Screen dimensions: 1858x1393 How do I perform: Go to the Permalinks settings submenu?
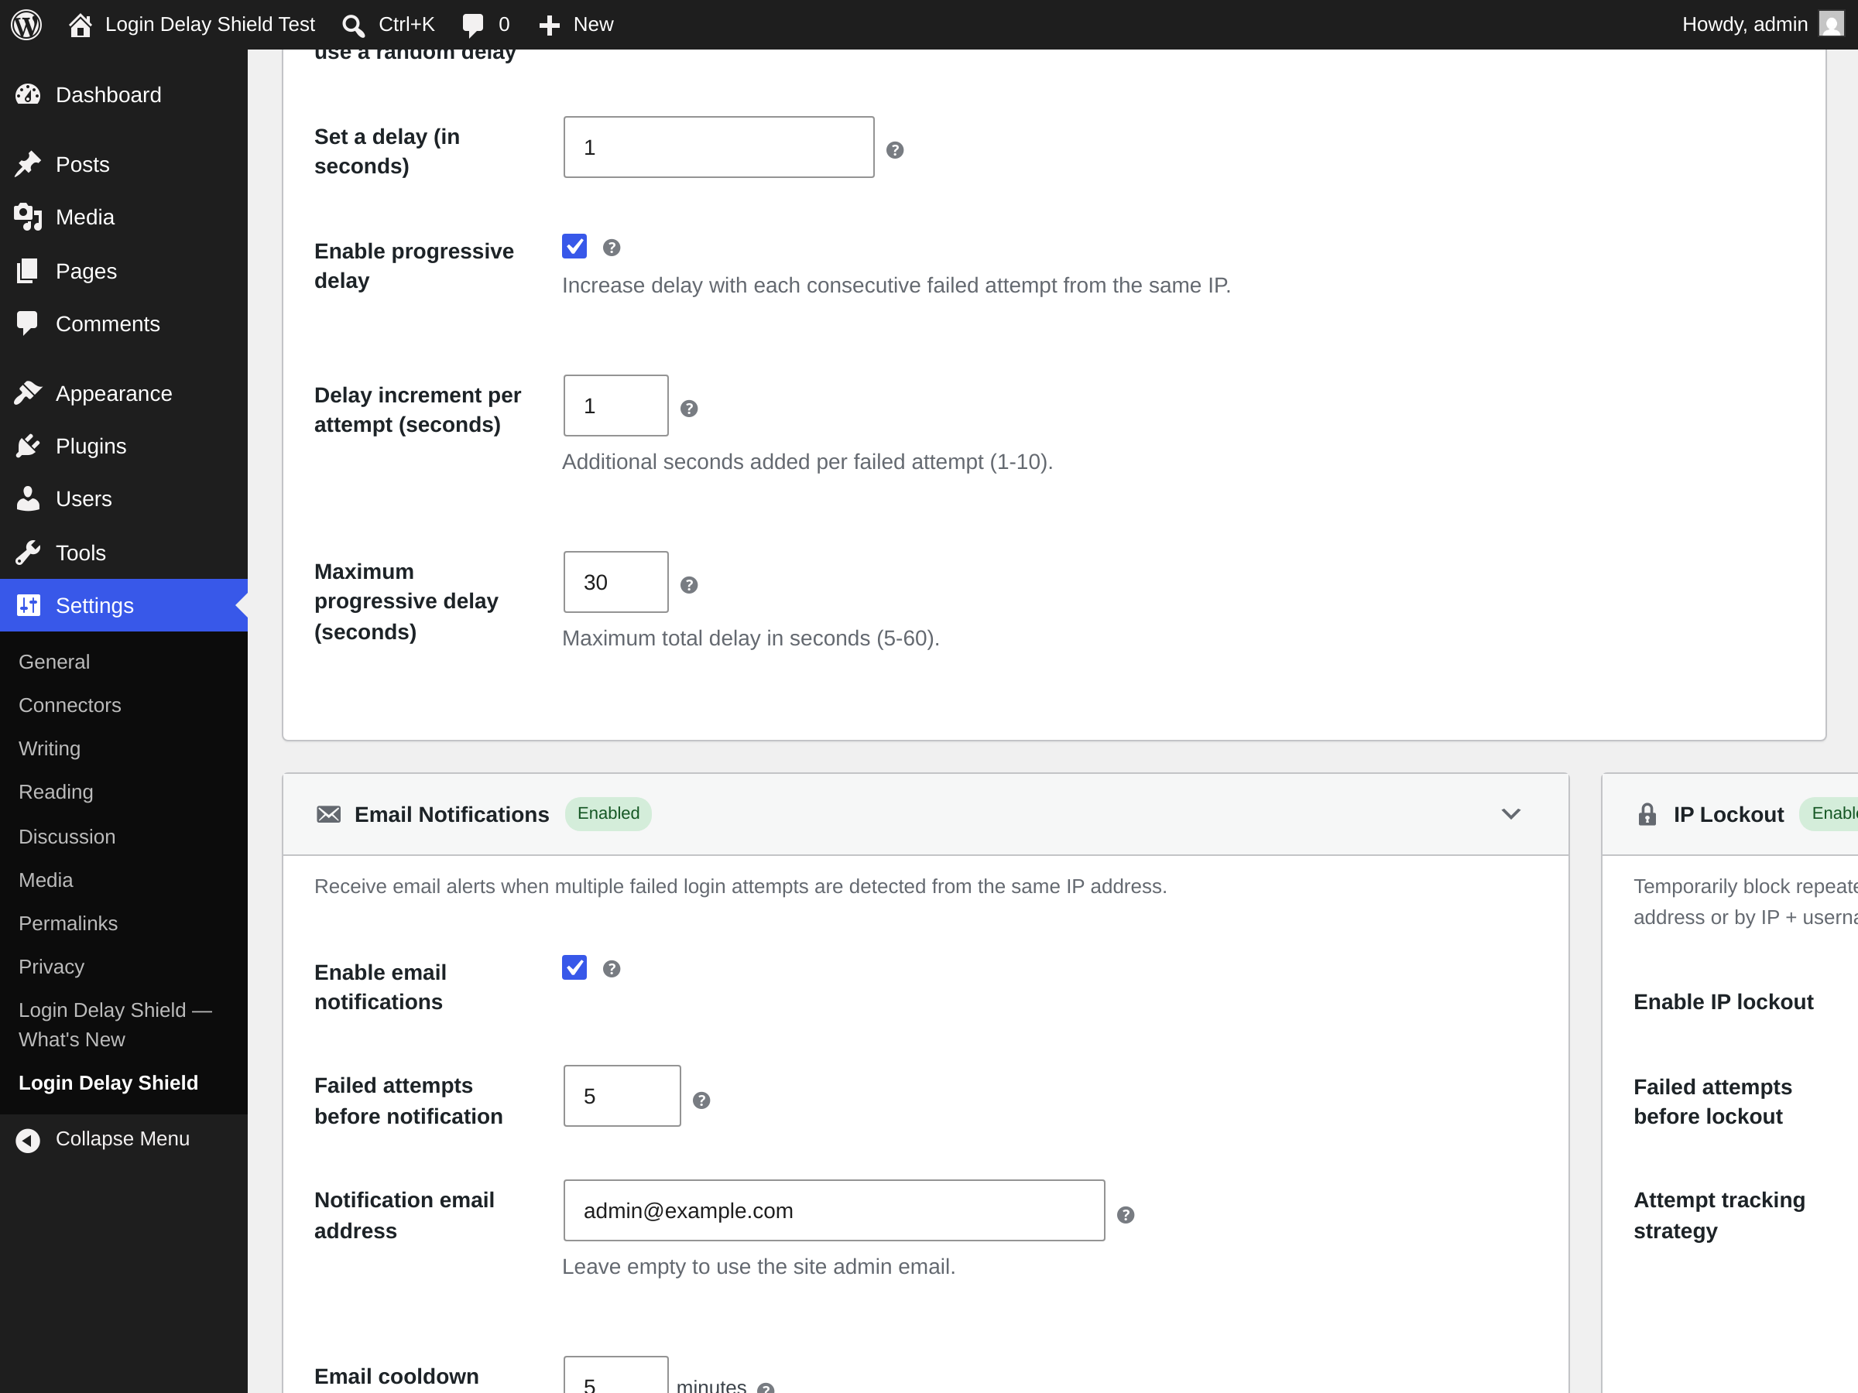click(68, 922)
